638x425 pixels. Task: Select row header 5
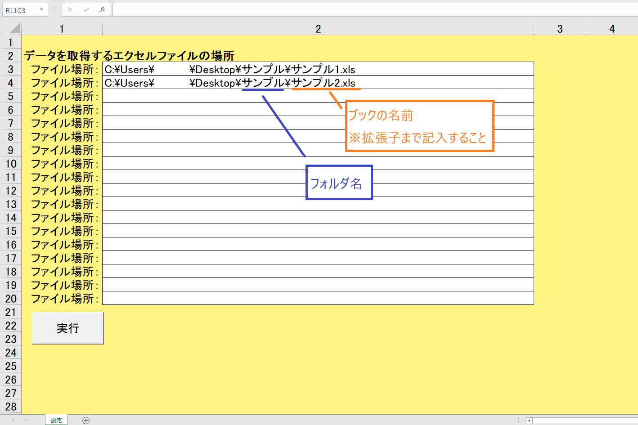(10, 96)
